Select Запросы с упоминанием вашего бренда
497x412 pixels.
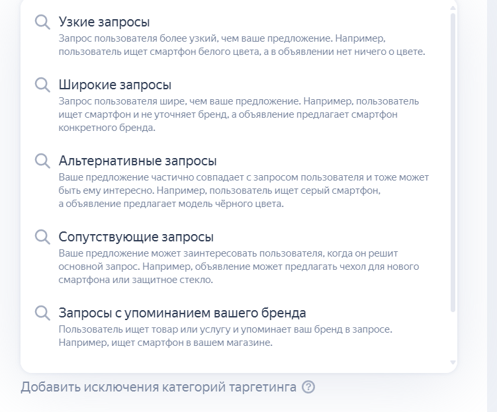[x=182, y=313]
